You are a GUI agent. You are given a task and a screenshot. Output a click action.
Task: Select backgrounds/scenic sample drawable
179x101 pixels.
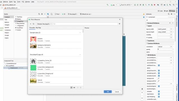click(x=55, y=46)
